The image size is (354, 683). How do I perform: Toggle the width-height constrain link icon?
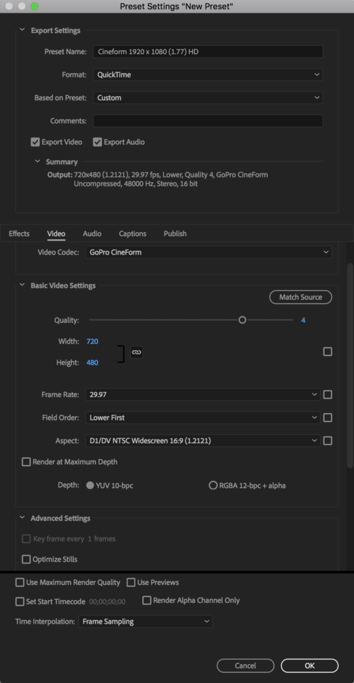click(137, 352)
